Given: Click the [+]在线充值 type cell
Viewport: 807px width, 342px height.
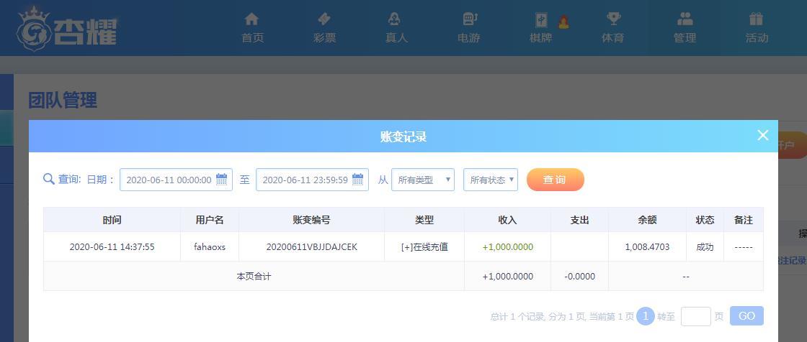Looking at the screenshot, I should point(424,247).
